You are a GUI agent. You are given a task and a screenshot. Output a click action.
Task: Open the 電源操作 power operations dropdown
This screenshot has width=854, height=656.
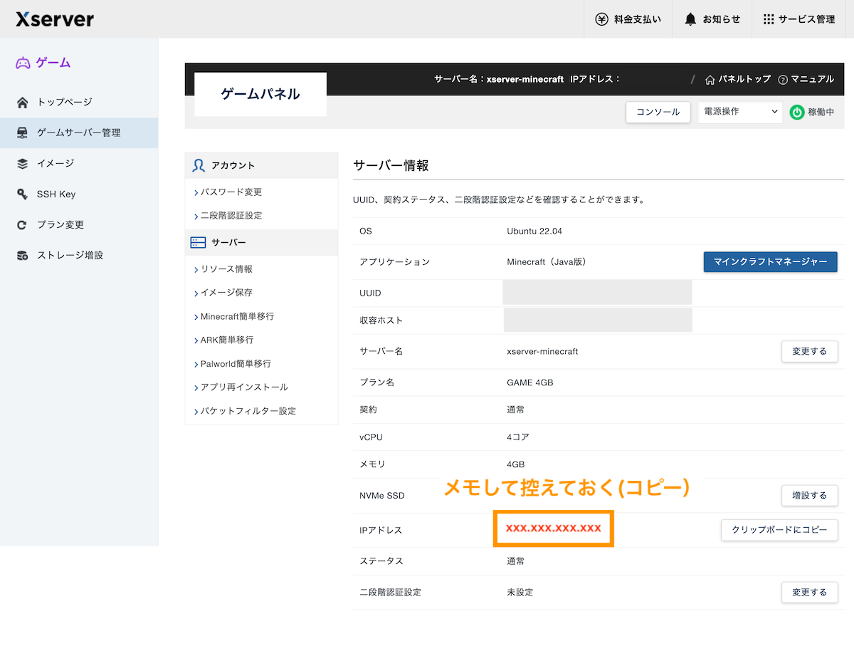(739, 112)
